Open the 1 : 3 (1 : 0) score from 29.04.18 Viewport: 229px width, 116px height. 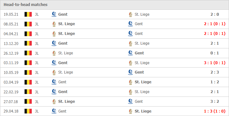coord(215,111)
